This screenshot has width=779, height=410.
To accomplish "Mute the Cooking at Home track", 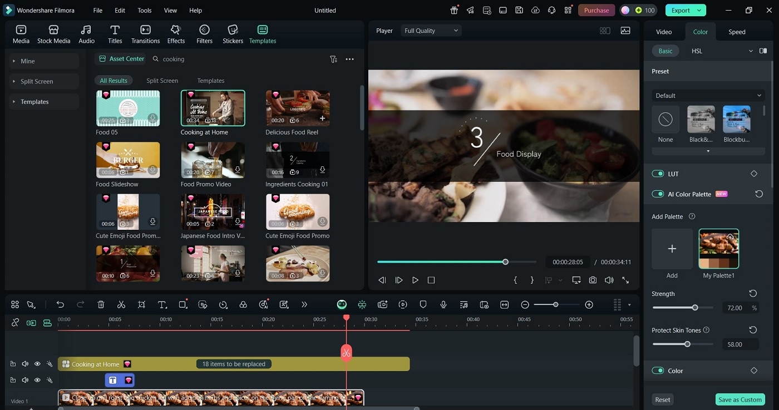I will (25, 364).
